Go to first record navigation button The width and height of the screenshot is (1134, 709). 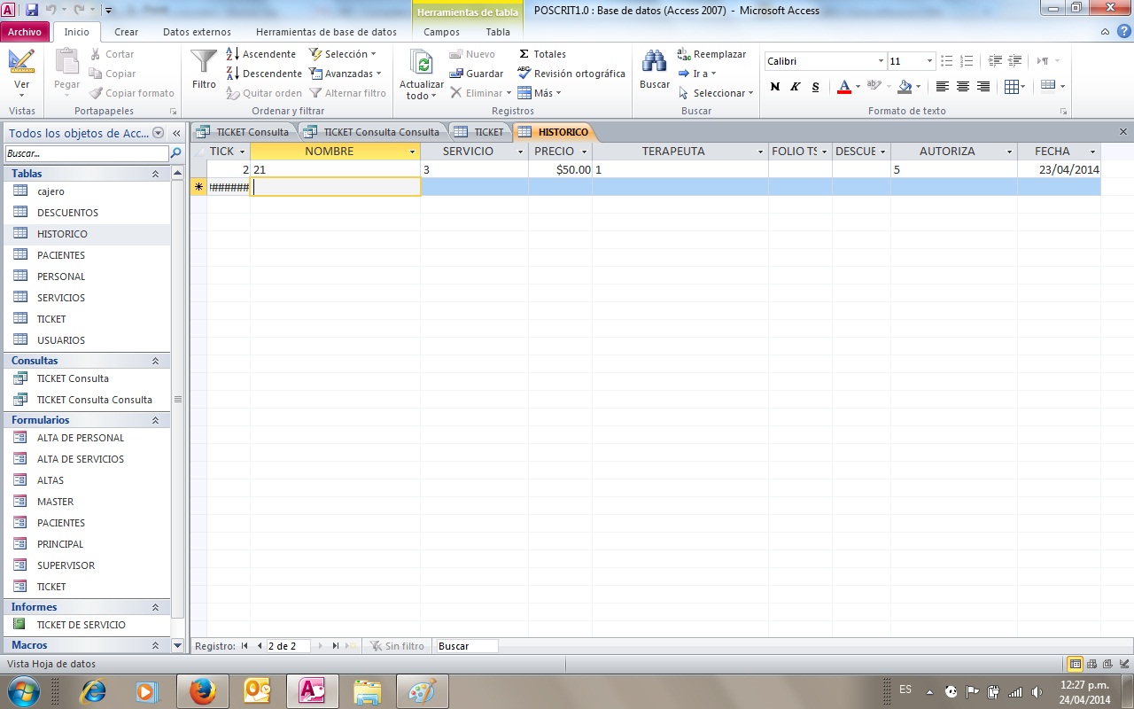click(245, 646)
